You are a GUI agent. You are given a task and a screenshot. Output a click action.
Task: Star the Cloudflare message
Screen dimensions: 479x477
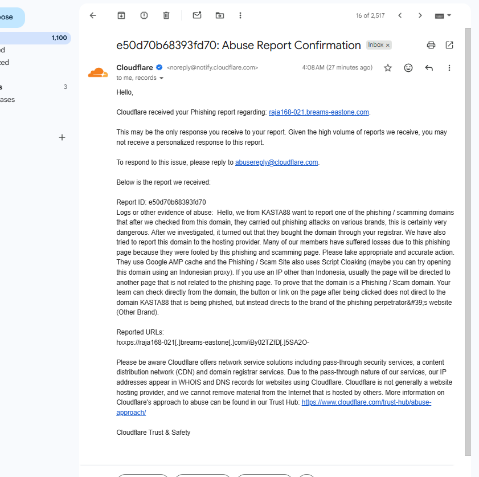coord(388,68)
